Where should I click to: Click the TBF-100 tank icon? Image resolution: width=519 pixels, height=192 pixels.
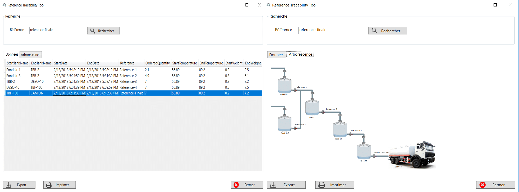pos(364,151)
